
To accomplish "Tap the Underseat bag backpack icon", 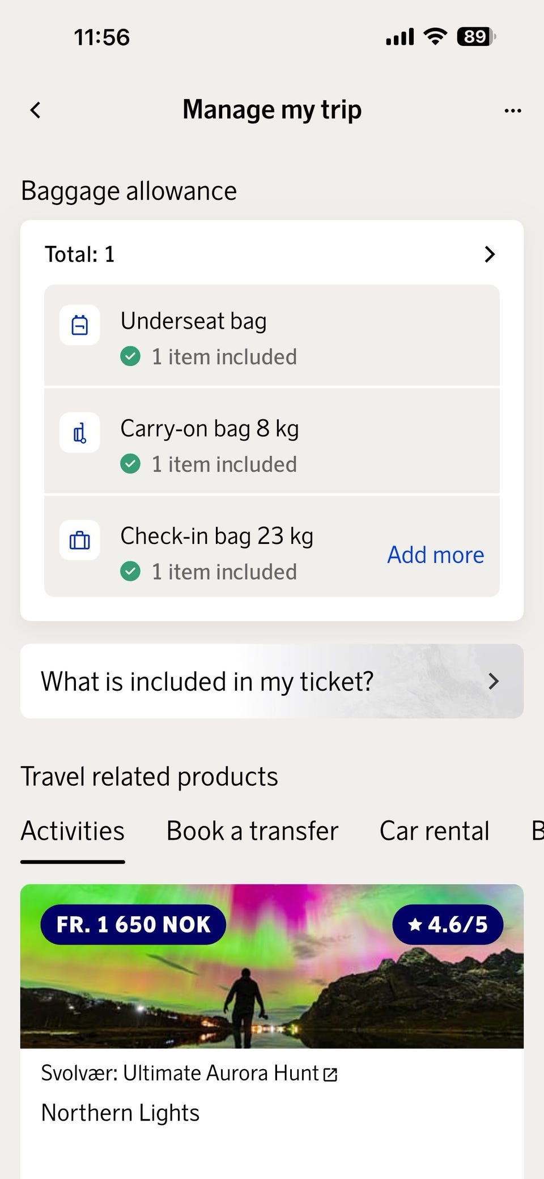I will (x=80, y=325).
